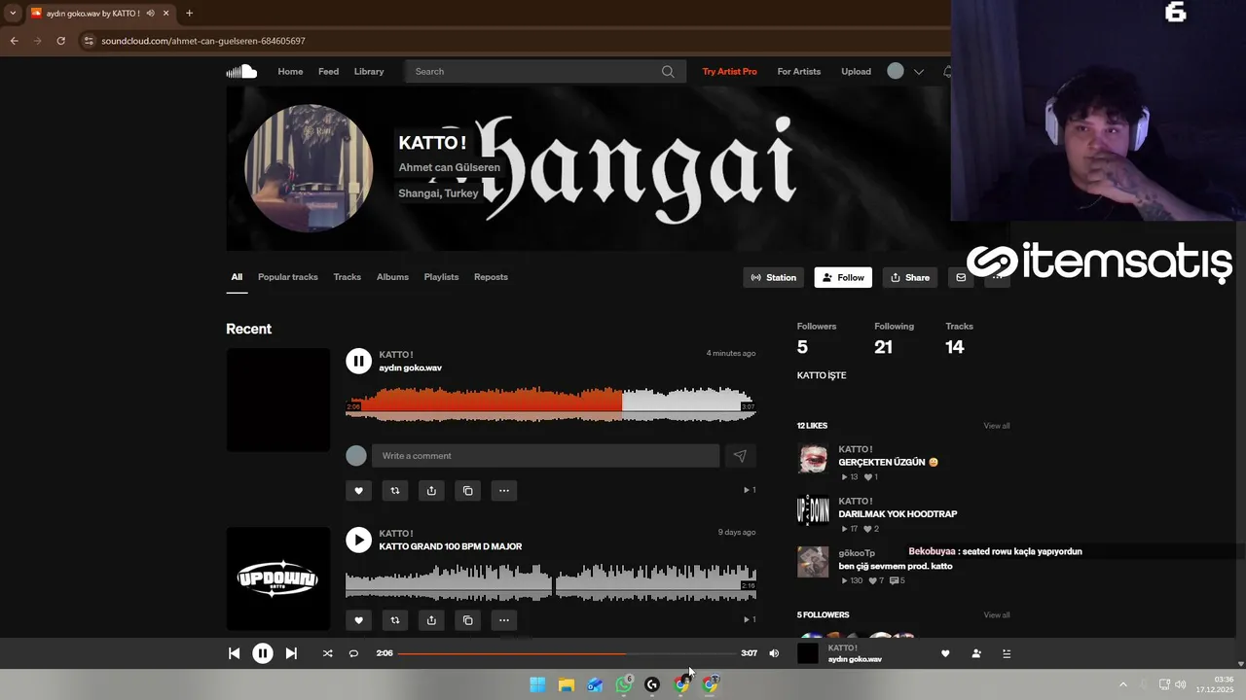
Task: Repost the aydın goko.wav track
Action: pos(395,491)
